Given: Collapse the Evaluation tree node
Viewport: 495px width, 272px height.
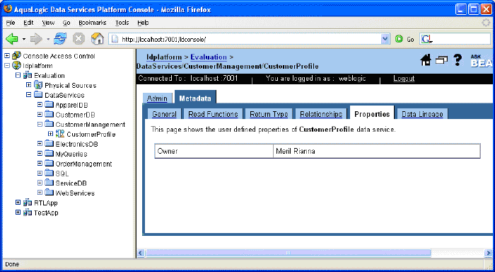Looking at the screenshot, I should pyautogui.click(x=18, y=75).
